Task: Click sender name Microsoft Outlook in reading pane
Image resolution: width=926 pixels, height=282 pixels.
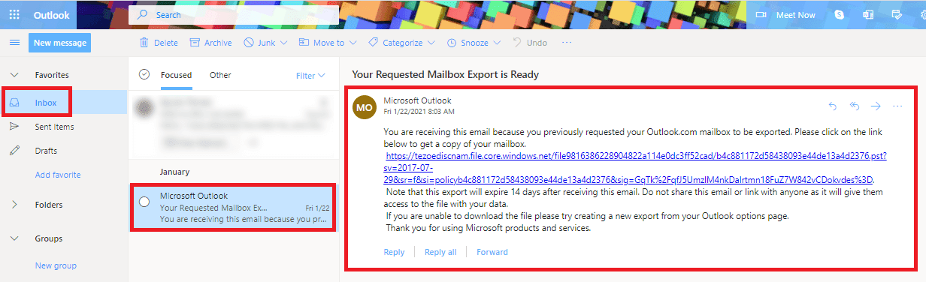Action: 417,100
